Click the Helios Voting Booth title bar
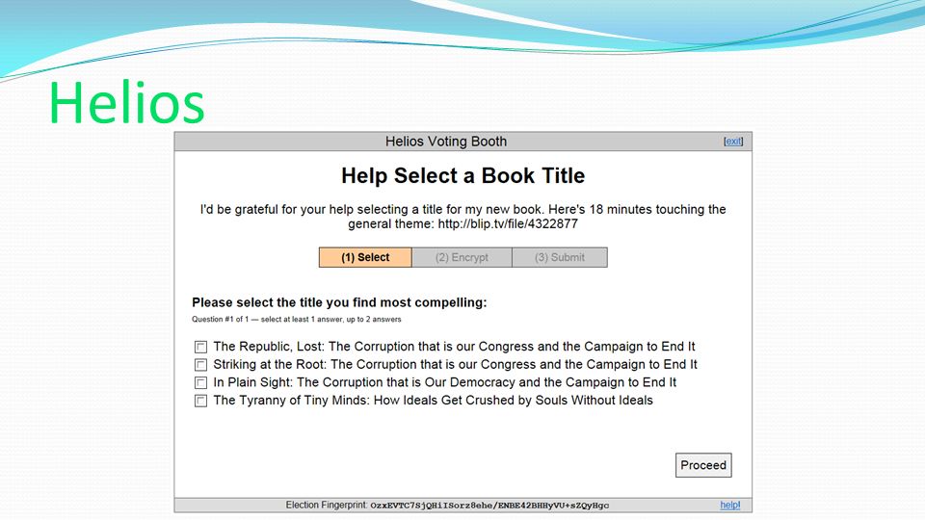This screenshot has height=520, width=925. (463, 142)
